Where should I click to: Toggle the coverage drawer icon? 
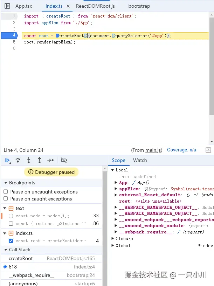pos(208,150)
